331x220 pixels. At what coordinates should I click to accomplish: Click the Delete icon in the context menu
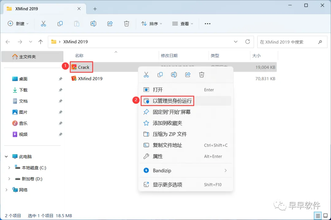(x=202, y=75)
